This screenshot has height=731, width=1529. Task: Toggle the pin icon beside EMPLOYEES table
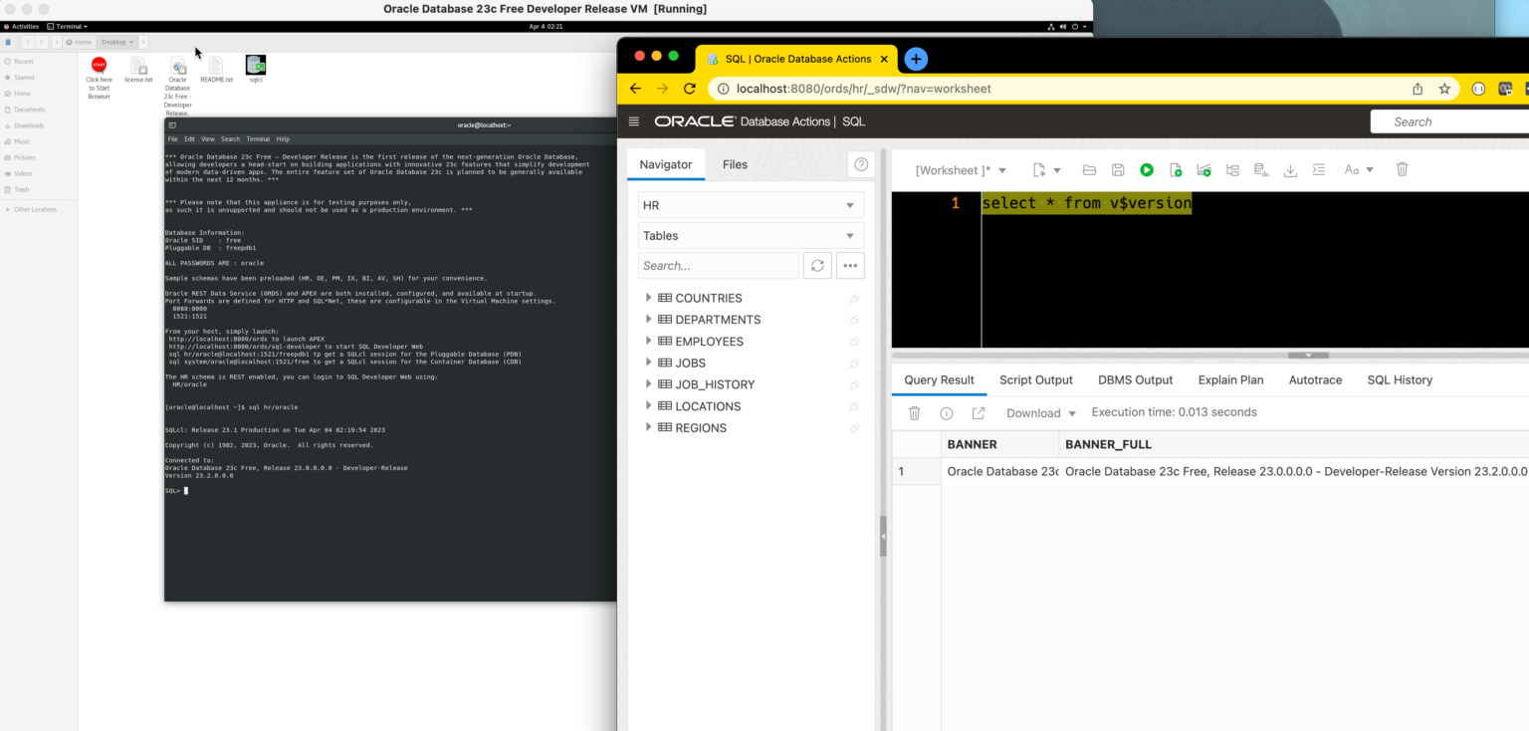(x=854, y=342)
